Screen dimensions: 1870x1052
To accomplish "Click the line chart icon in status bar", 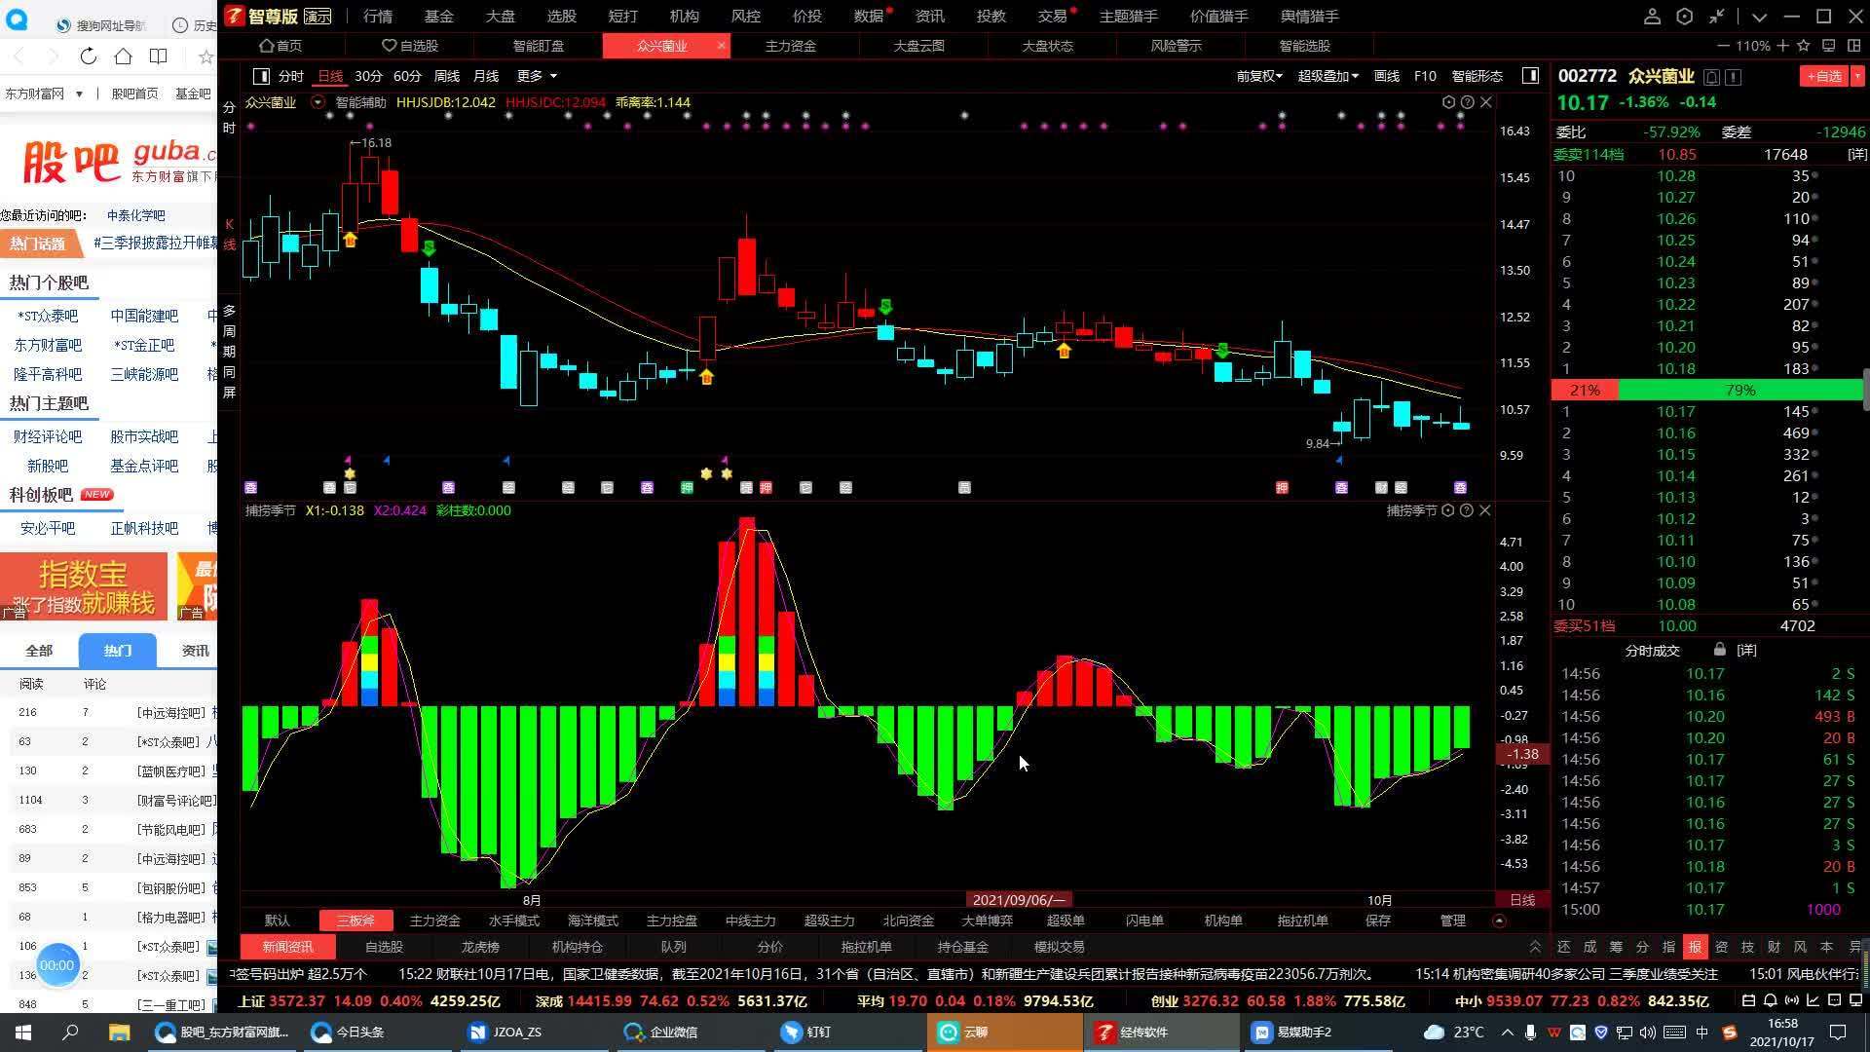I will pos(1814,1000).
